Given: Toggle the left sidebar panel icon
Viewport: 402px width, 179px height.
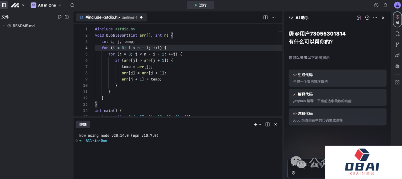Looking at the screenshot, I should pyautogui.click(x=4, y=5).
